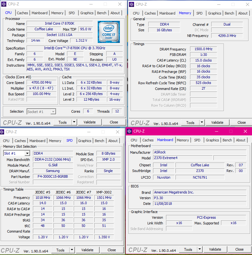Click the Intel Core i7 8700K name field
Viewport: 252px width, 255px height.
(x=60, y=23)
